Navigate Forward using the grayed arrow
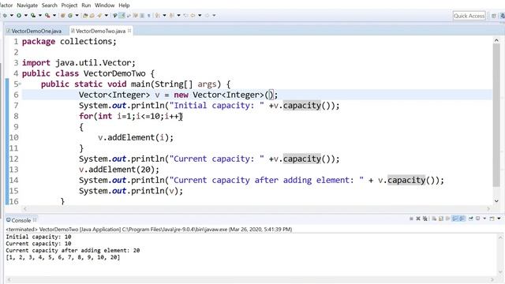Viewport: 505px width, 284px height. coord(207,15)
